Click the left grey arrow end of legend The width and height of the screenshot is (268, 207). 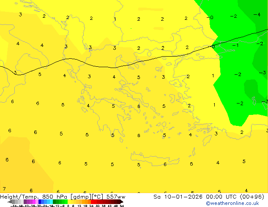(10, 202)
